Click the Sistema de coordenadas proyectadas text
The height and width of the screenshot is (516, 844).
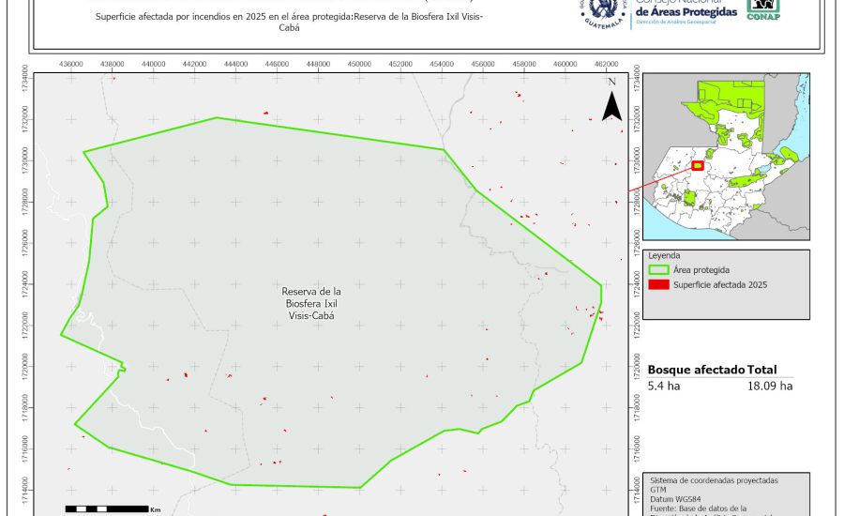(714, 480)
